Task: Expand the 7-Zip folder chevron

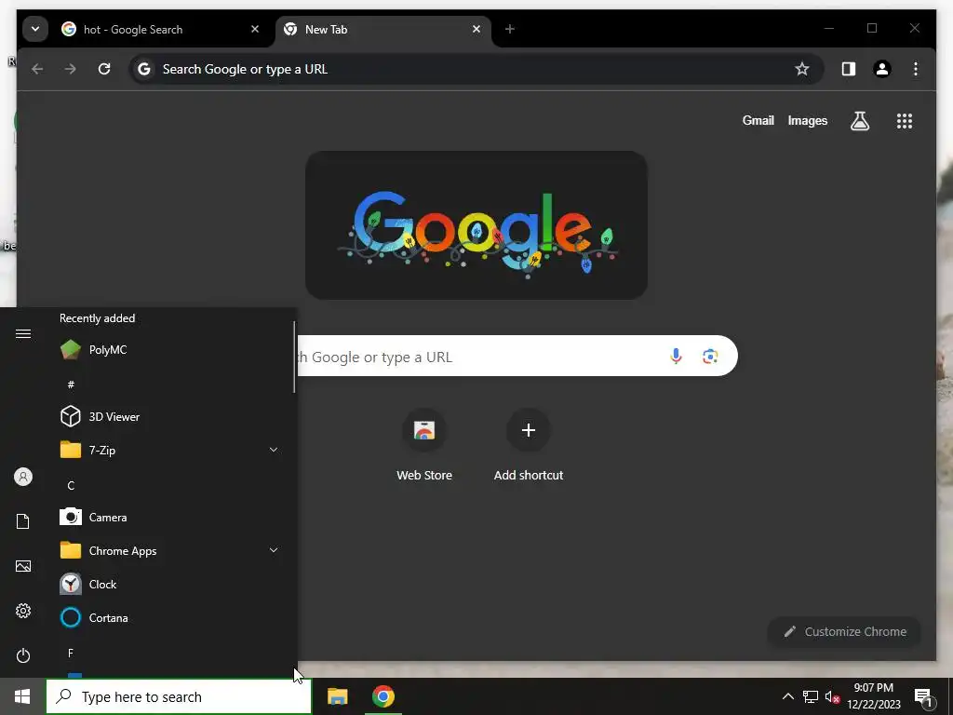Action: 274,450
